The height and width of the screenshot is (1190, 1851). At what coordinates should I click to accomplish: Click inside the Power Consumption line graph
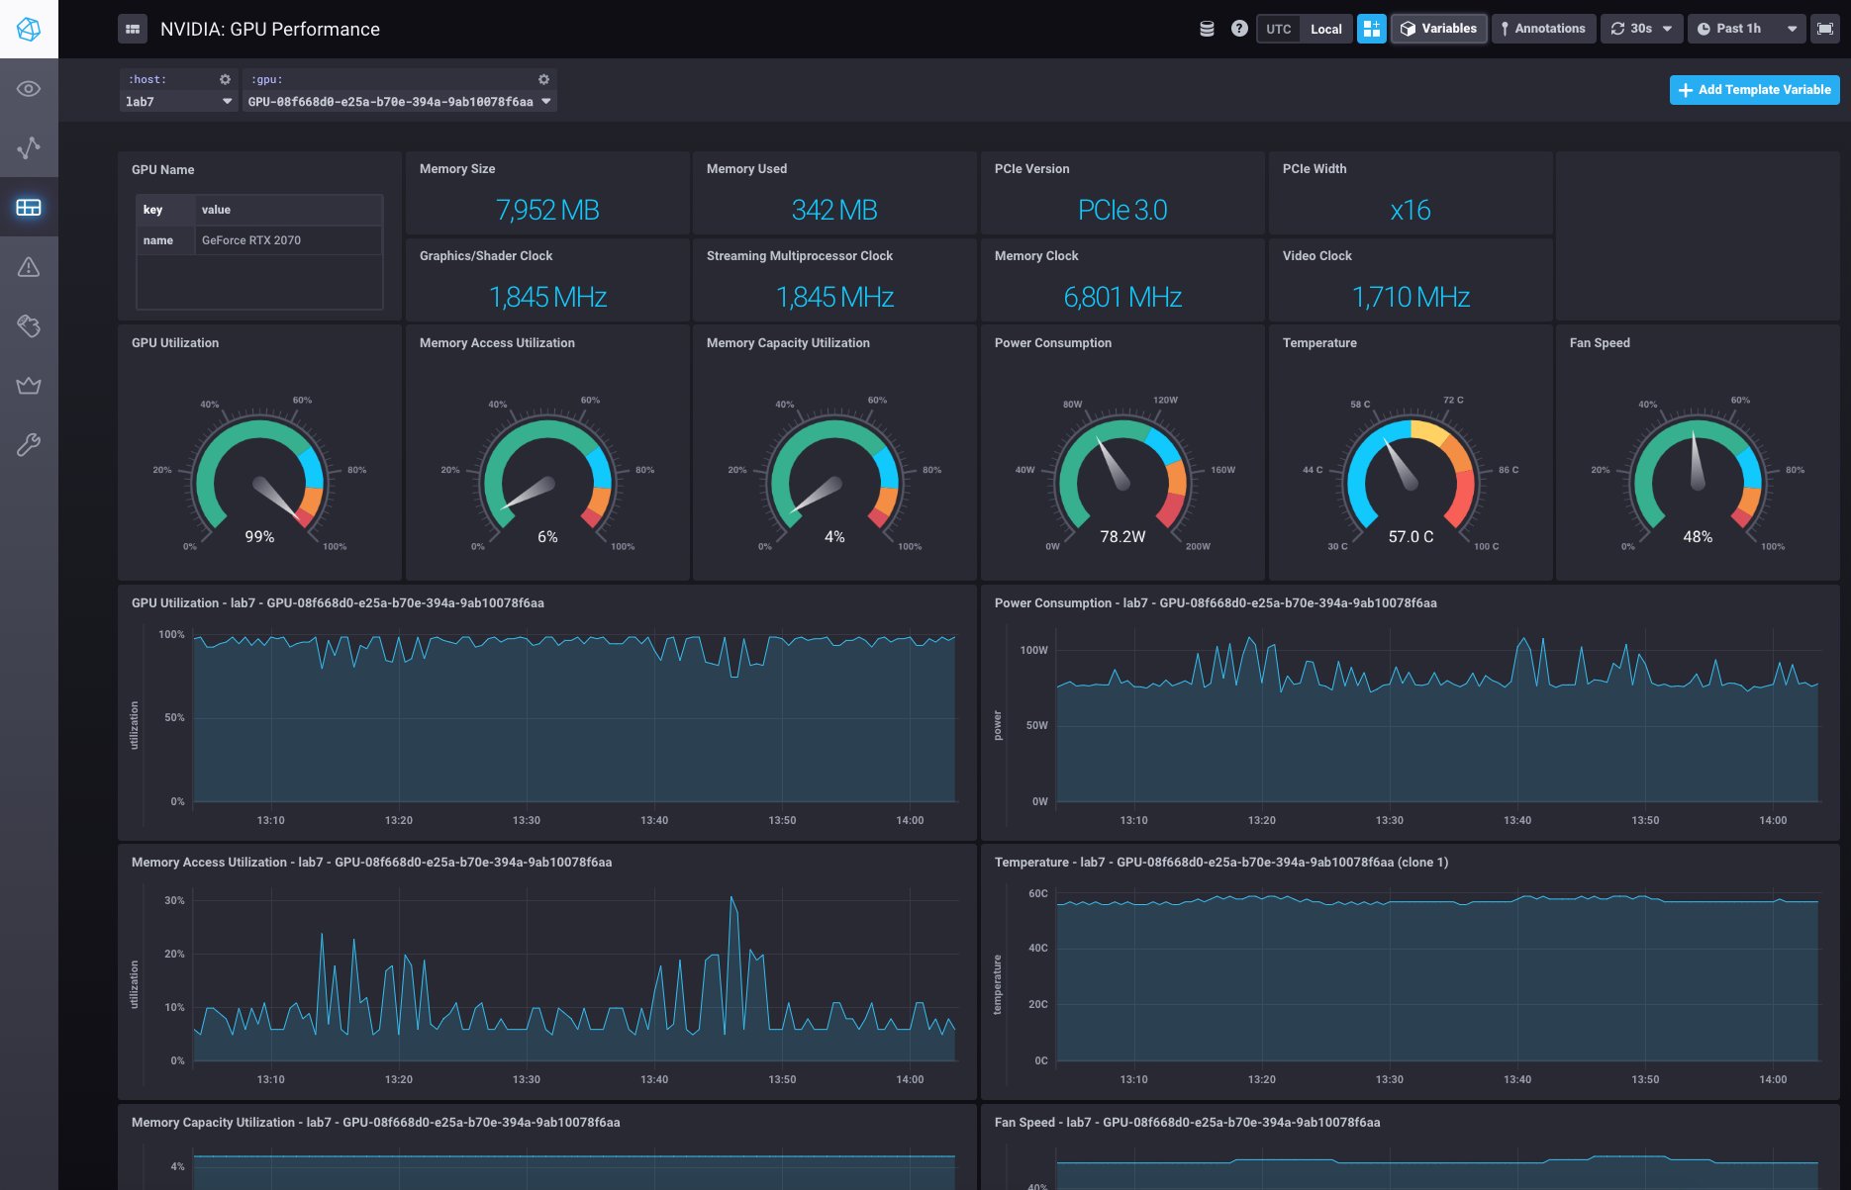pos(1437,717)
